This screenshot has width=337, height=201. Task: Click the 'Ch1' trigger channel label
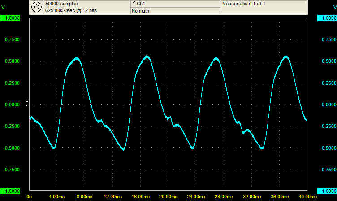141,4
